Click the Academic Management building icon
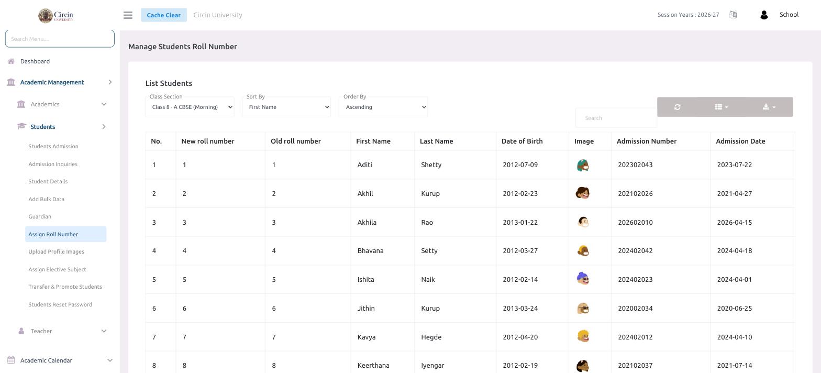The width and height of the screenshot is (821, 373). point(11,82)
